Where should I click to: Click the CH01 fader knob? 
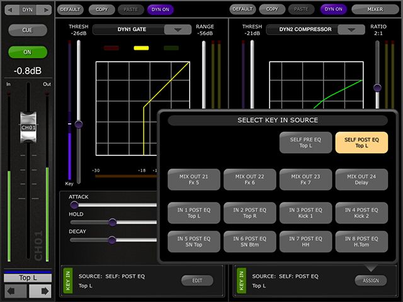point(28,126)
